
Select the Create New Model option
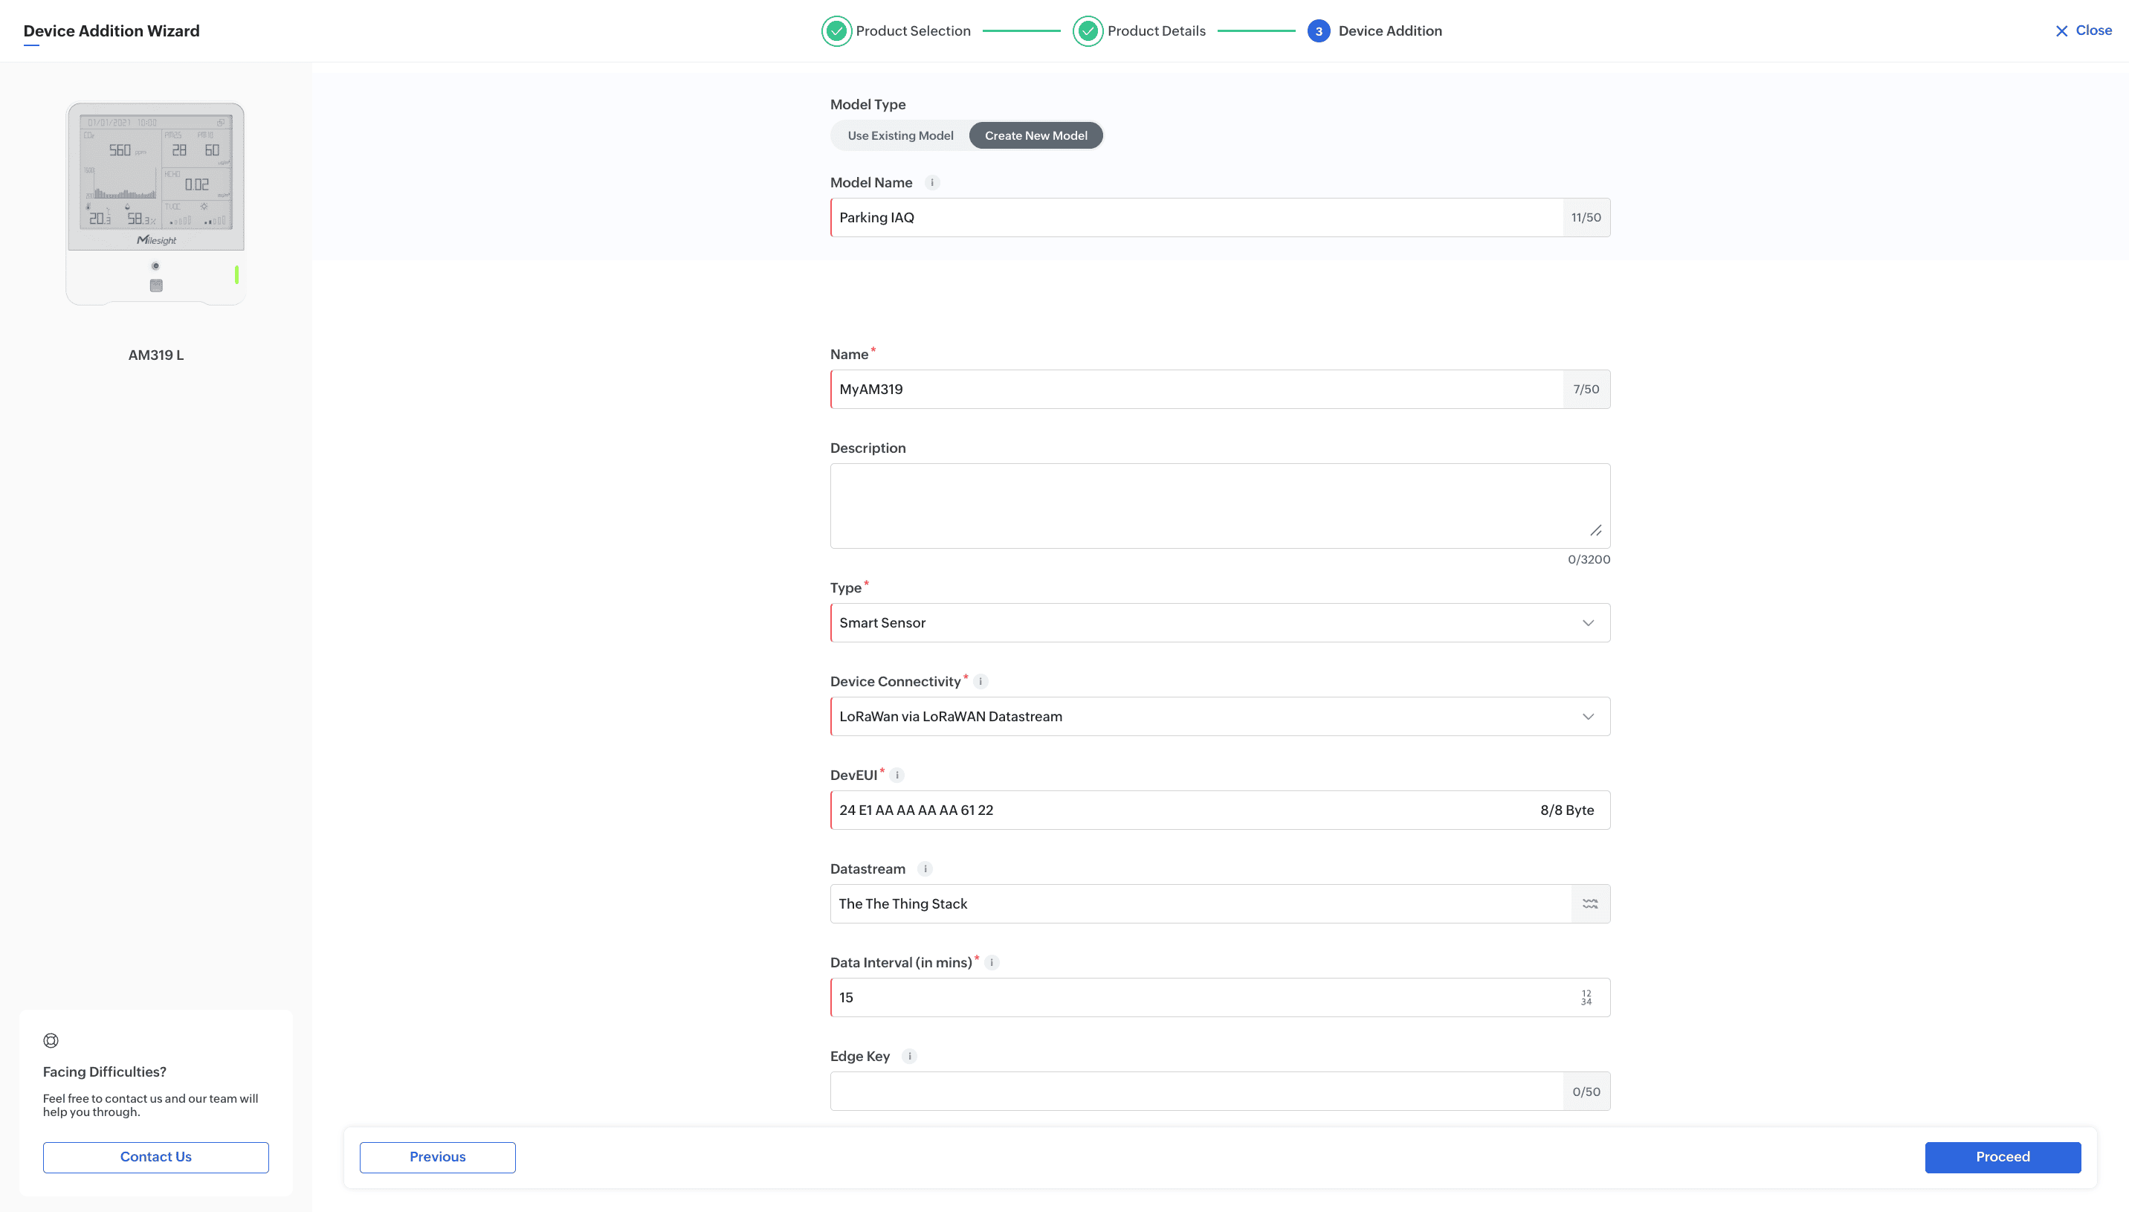point(1035,135)
